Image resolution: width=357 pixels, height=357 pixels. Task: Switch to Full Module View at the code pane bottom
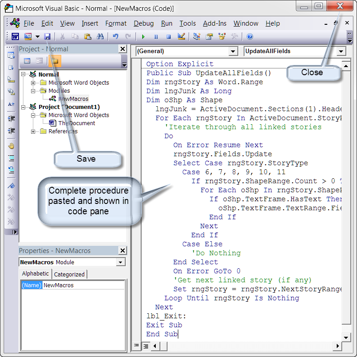tap(146, 346)
